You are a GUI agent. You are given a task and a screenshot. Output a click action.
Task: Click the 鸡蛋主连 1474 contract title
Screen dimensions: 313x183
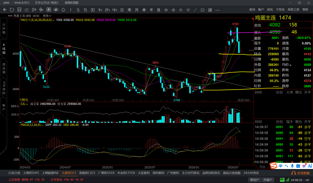tap(273, 18)
